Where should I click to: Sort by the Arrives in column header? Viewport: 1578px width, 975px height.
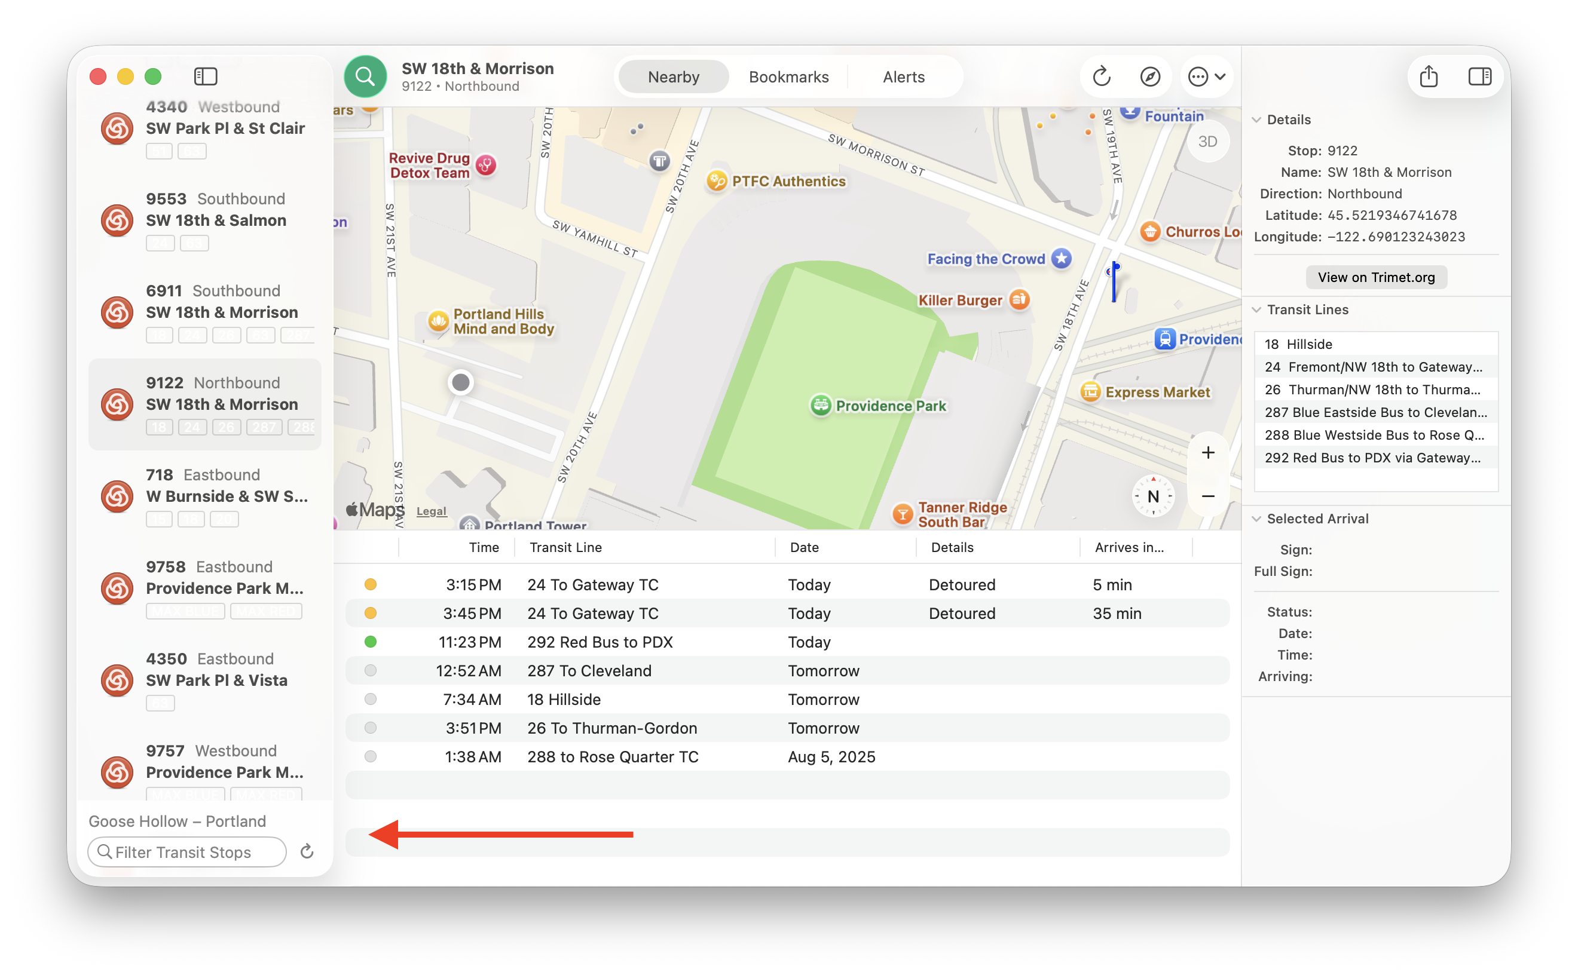(1136, 547)
